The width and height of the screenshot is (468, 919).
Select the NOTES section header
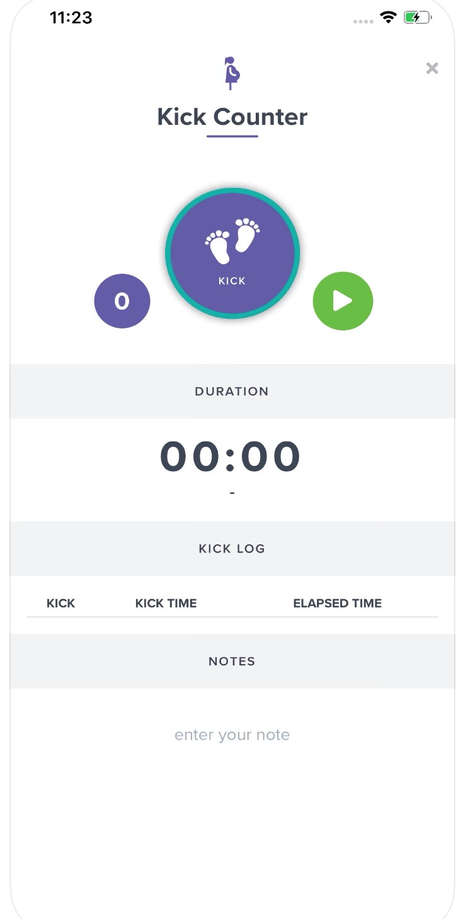click(232, 661)
